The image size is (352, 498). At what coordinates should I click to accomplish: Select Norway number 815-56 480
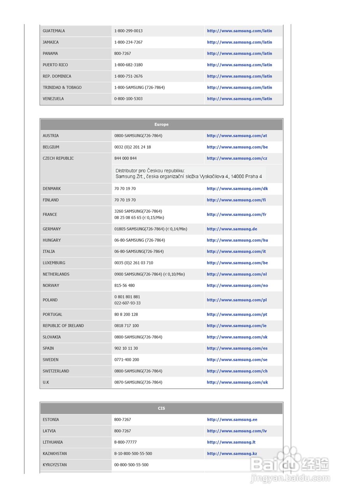click(124, 286)
